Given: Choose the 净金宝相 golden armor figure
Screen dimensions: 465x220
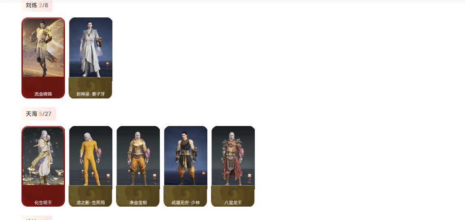Looking at the screenshot, I should 138,156.
